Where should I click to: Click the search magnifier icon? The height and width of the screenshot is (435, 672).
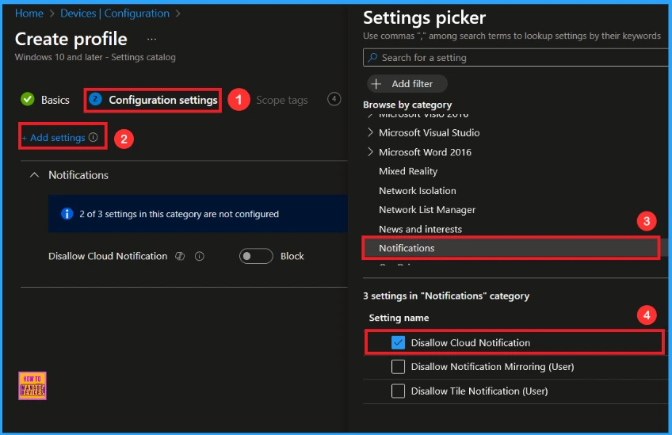(x=372, y=57)
